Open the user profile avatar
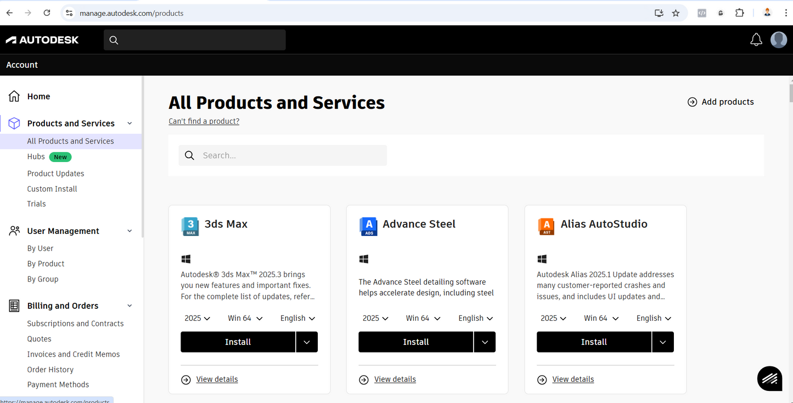This screenshot has width=793, height=403. 779,39
